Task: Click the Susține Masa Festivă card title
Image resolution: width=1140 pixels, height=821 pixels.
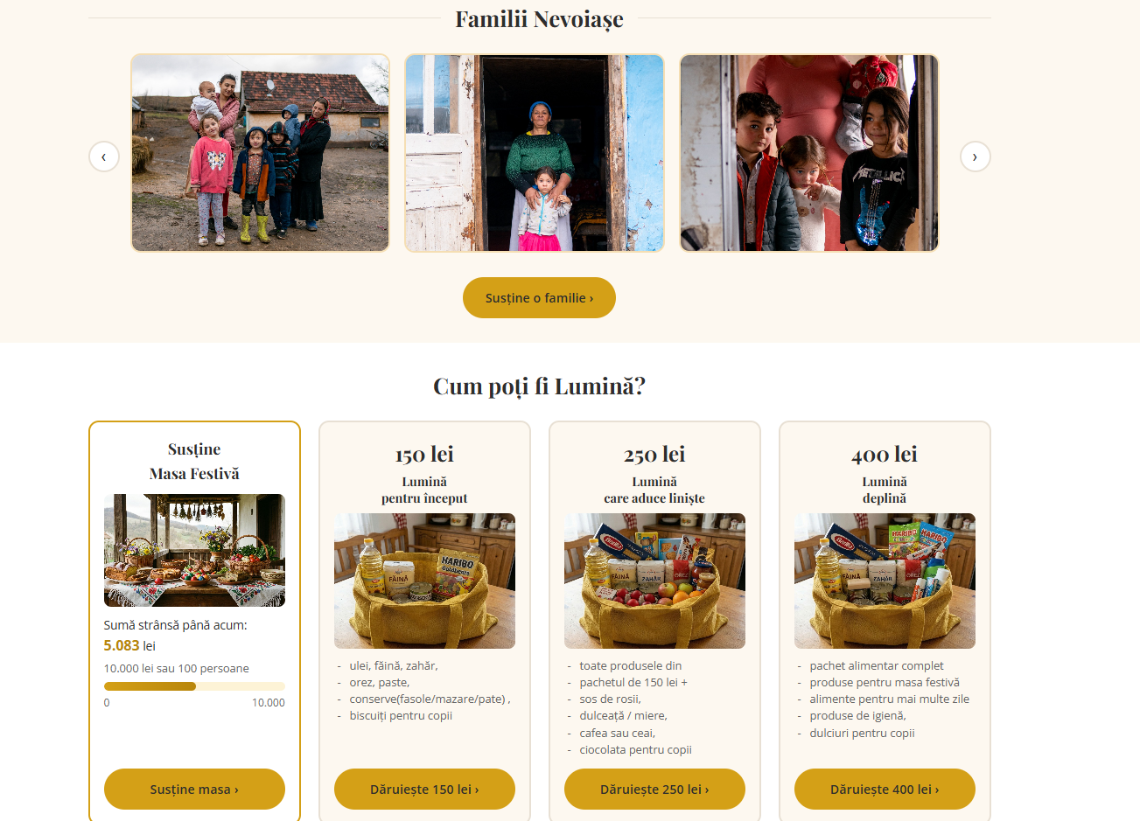Action: [x=194, y=461]
